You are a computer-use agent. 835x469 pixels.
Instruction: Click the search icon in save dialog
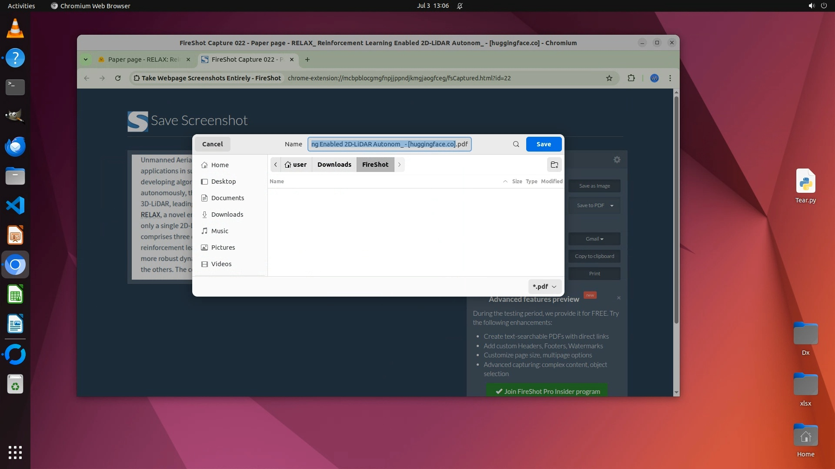516,144
